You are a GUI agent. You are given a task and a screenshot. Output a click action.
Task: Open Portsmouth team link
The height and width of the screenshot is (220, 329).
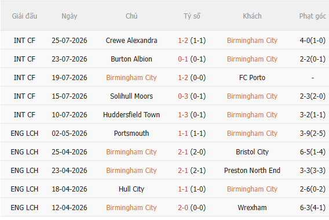[x=131, y=134]
